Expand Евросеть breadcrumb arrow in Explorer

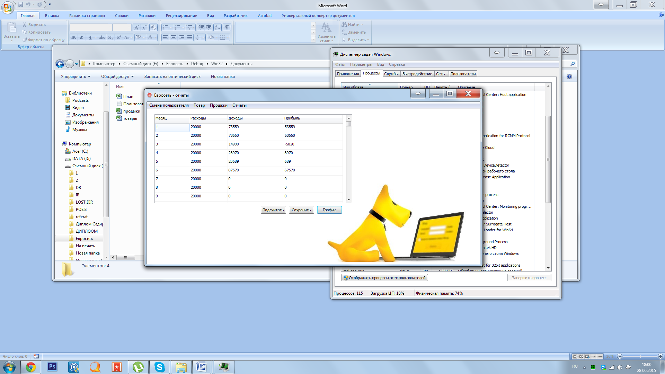point(187,64)
